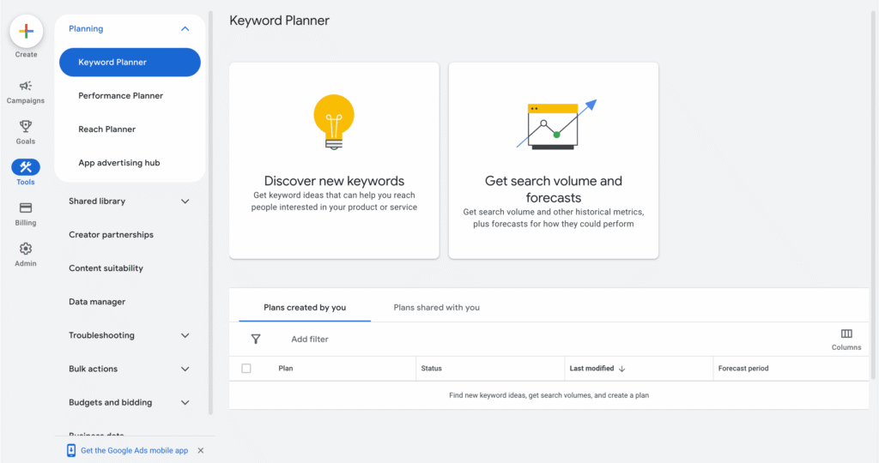Open Creator partnerships
This screenshot has width=879, height=463.
[x=111, y=235]
